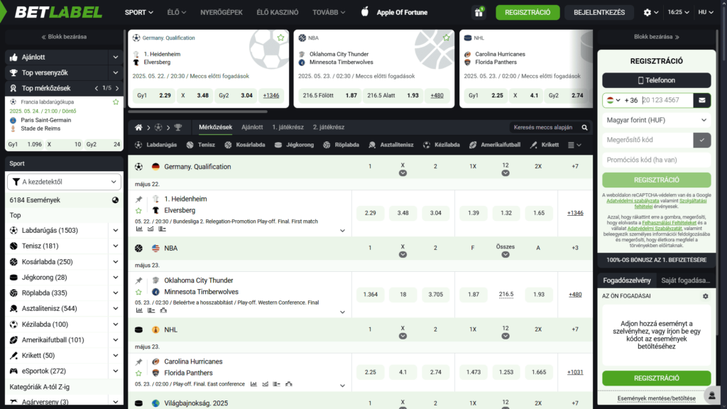
Task: Favorite the Germany Qualification featured card
Action: pos(280,38)
